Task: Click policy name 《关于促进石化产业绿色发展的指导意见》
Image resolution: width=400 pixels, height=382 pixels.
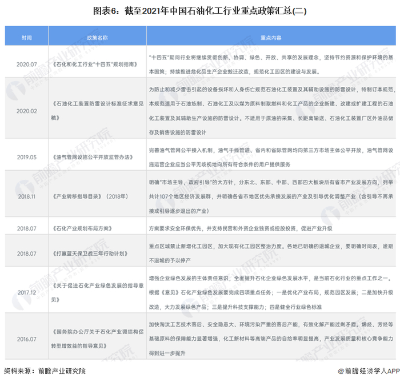Action: click(98, 292)
